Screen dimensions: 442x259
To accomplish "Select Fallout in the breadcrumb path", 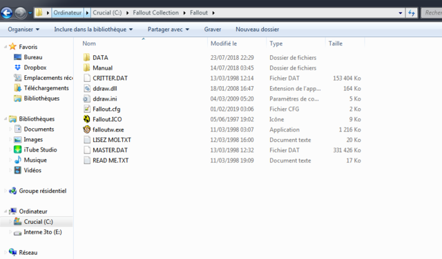I will [x=199, y=12].
